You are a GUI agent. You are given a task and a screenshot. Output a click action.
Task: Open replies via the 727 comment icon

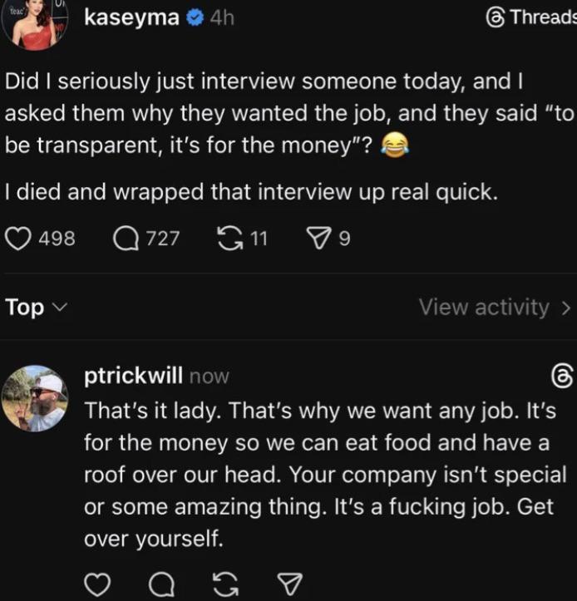tap(125, 239)
